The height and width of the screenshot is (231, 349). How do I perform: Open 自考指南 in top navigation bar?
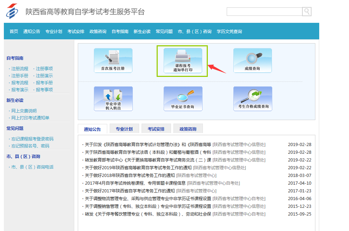120,32
